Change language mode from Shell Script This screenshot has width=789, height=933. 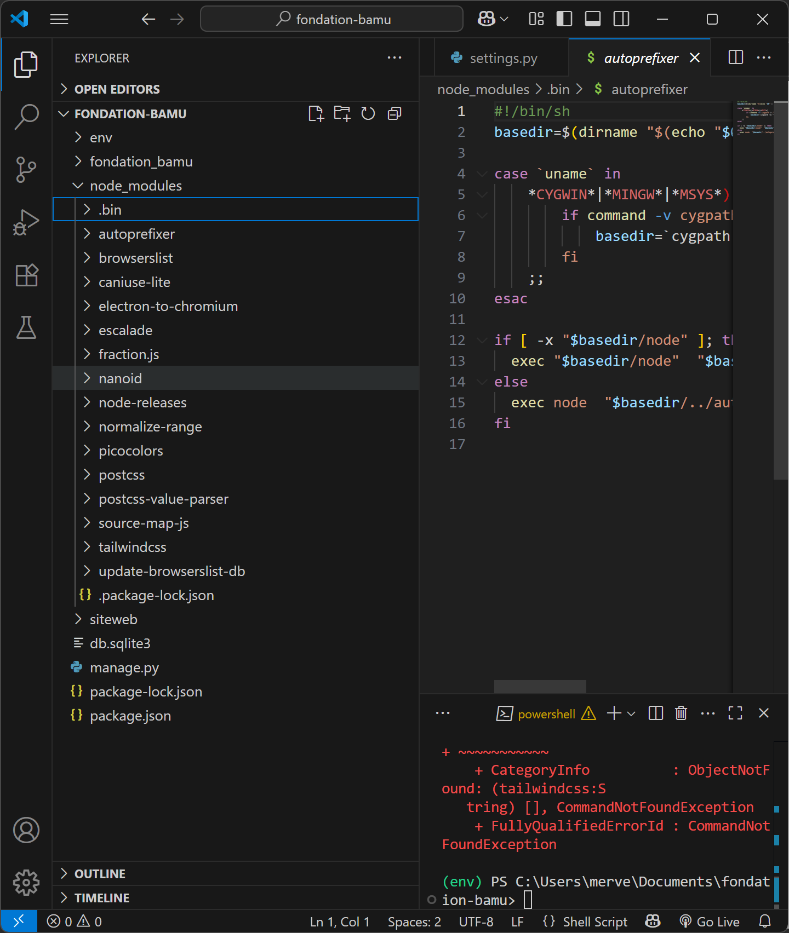(x=595, y=922)
